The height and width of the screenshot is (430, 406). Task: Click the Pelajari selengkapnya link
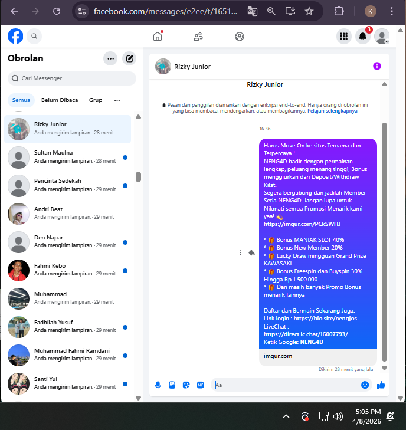[x=332, y=111]
